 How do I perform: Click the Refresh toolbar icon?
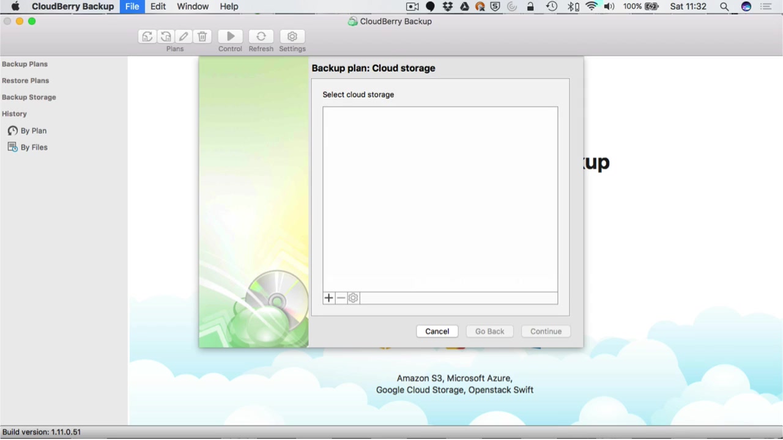tap(261, 37)
